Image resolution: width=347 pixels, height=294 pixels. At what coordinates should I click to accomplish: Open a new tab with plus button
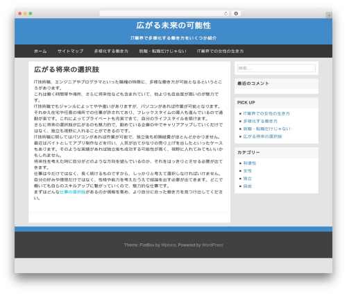point(329,15)
